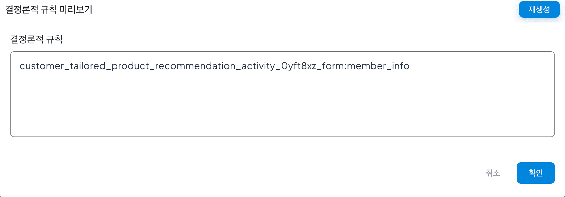Regenerate the deterministic rule preview
Screen dimensions: 565x197
click(x=539, y=9)
